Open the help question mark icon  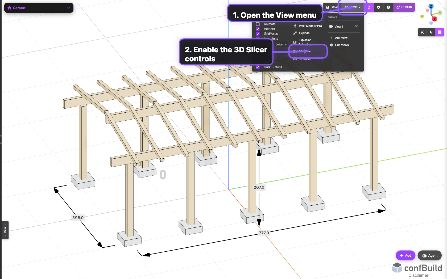388,7
